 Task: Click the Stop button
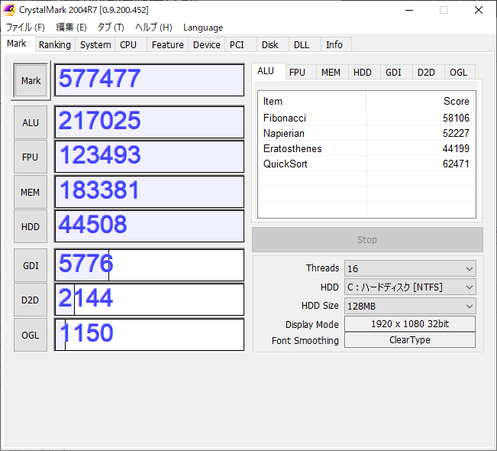[x=367, y=239]
